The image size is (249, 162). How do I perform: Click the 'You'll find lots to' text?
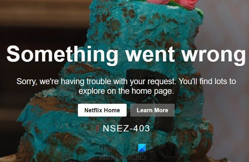[207, 81]
